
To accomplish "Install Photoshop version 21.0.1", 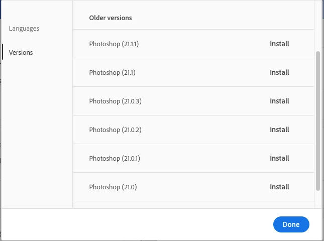I will (279, 158).
